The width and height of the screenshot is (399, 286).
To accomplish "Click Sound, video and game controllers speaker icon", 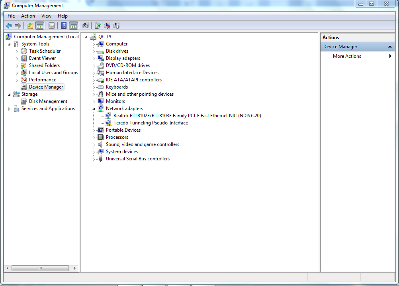I will click(x=101, y=144).
